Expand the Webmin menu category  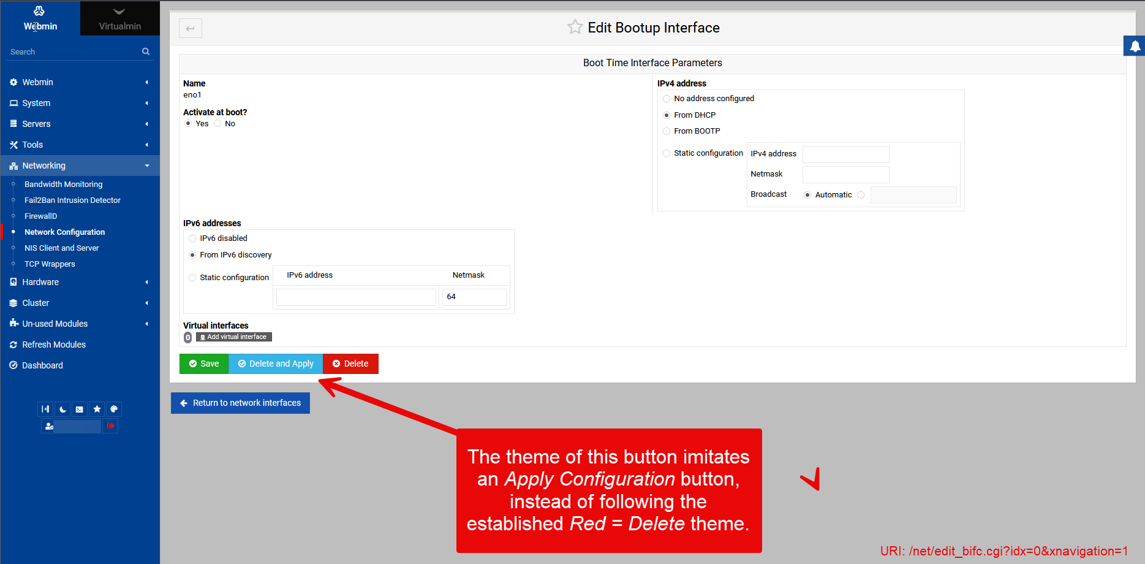pos(146,82)
